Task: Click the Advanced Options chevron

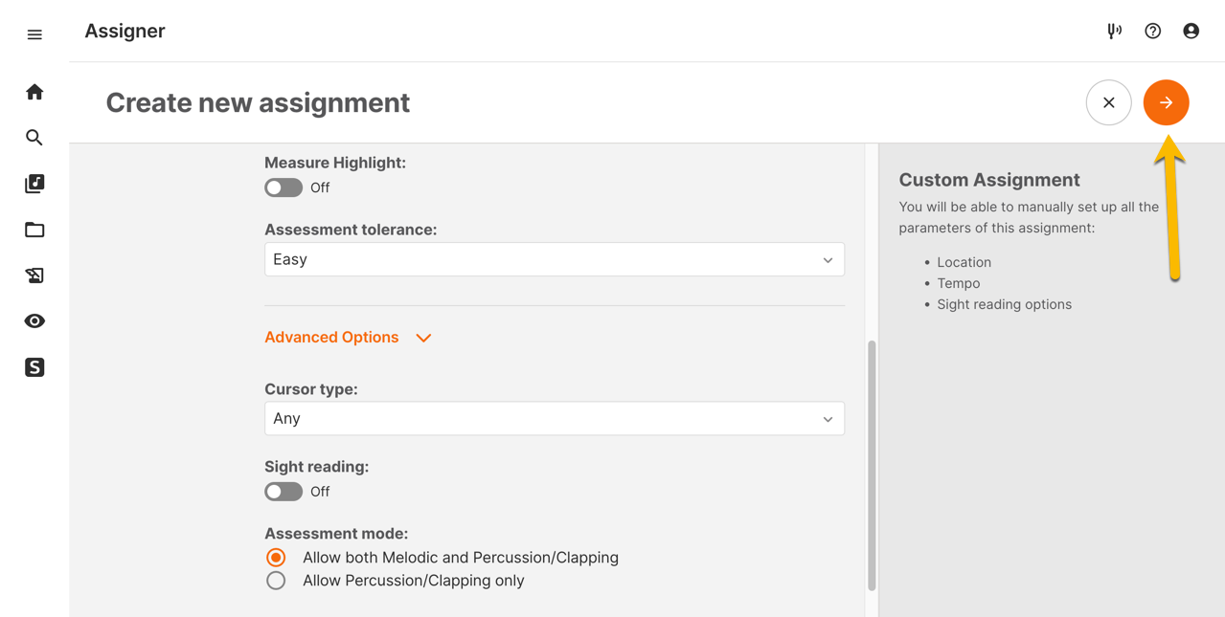Action: [423, 338]
